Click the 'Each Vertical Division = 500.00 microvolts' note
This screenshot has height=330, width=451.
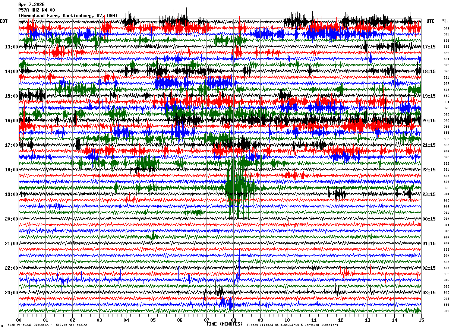47,325
